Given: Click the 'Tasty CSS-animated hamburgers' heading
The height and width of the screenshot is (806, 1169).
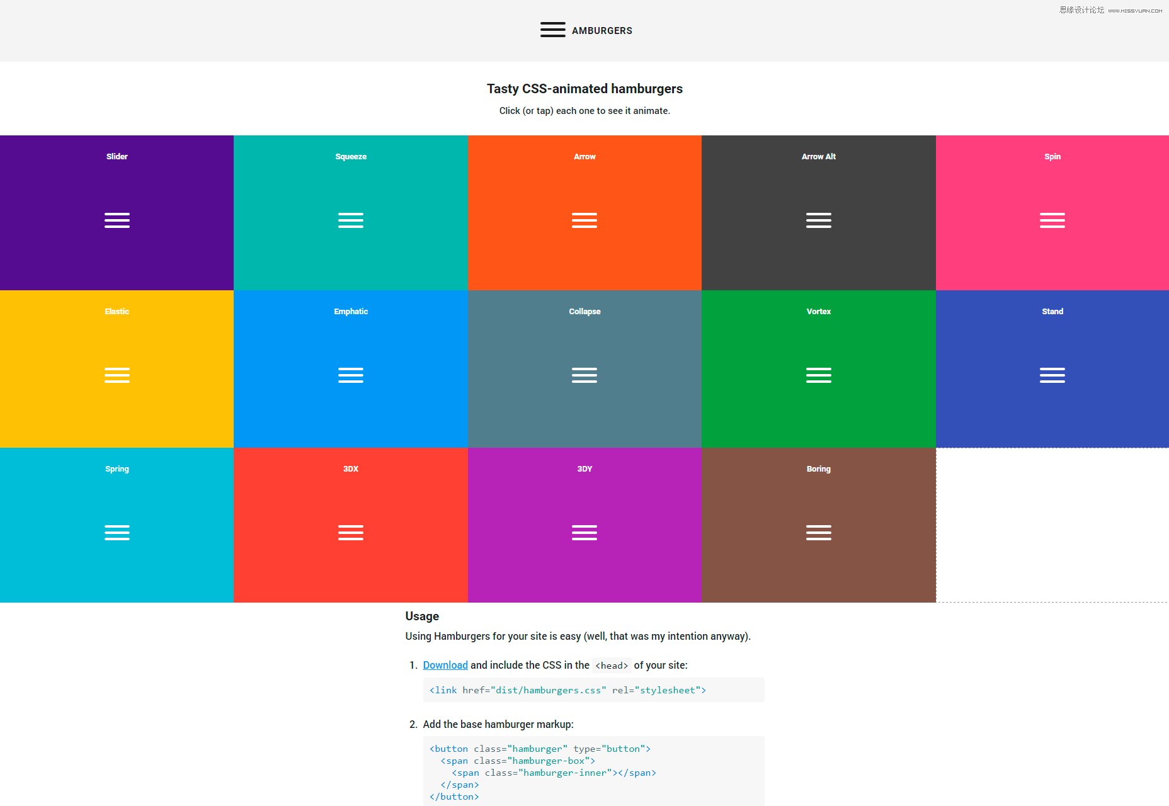Looking at the screenshot, I should click(584, 89).
